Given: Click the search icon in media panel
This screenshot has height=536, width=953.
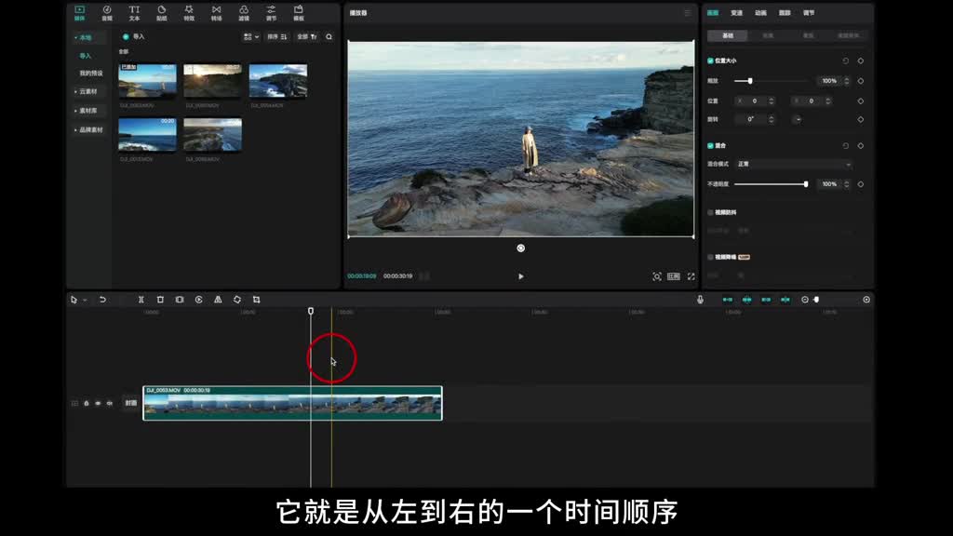Looking at the screenshot, I should pyautogui.click(x=329, y=36).
